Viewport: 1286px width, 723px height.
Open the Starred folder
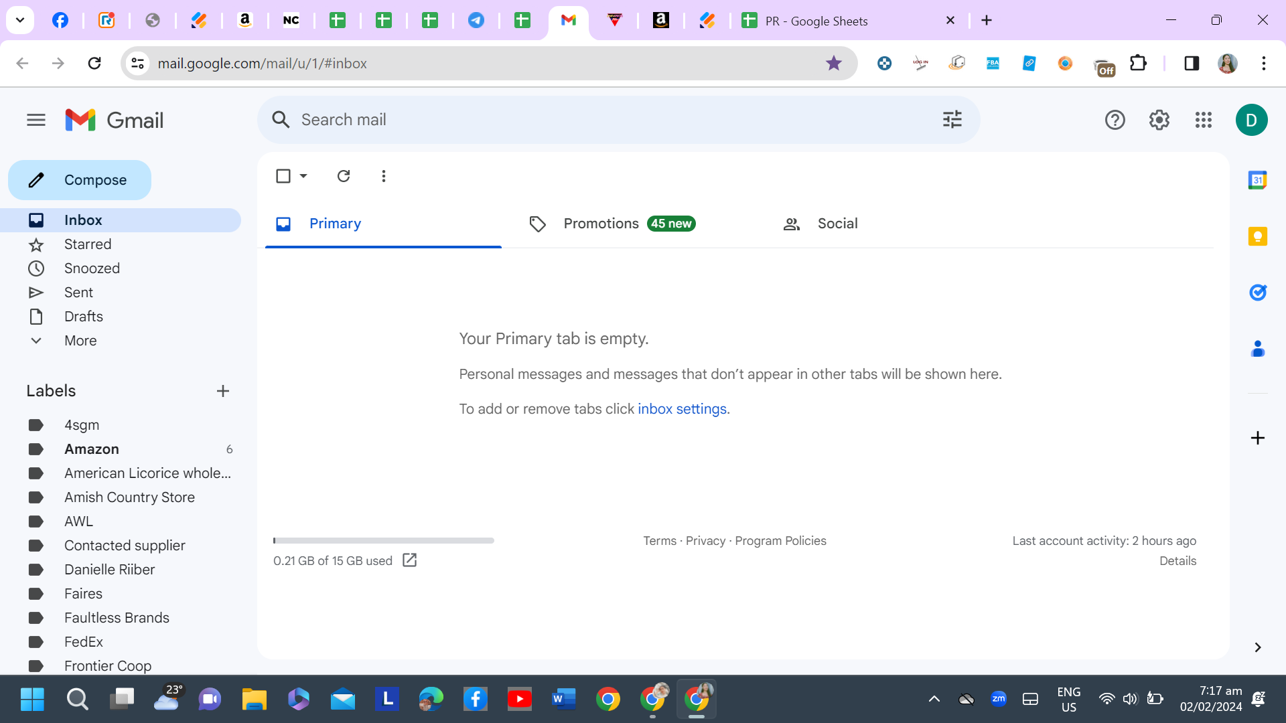click(121, 244)
